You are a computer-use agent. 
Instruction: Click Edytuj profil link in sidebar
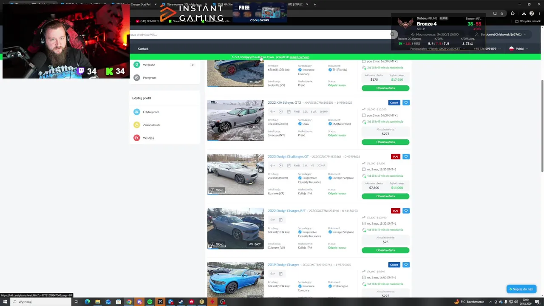(151, 112)
